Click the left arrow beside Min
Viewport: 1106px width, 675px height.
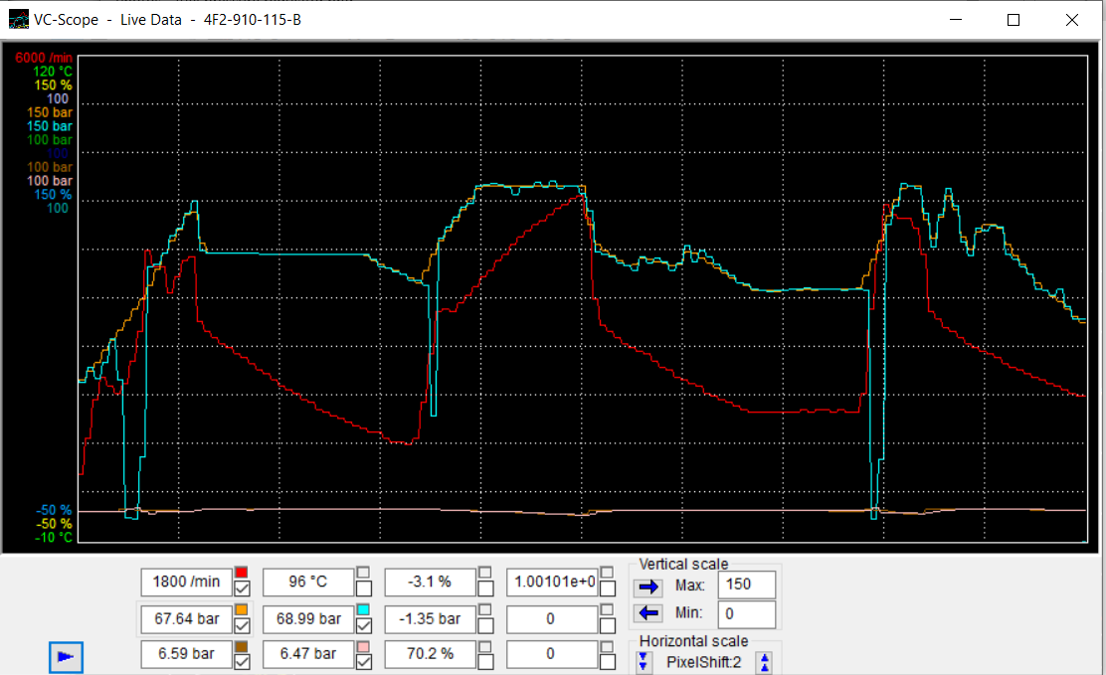tap(648, 613)
